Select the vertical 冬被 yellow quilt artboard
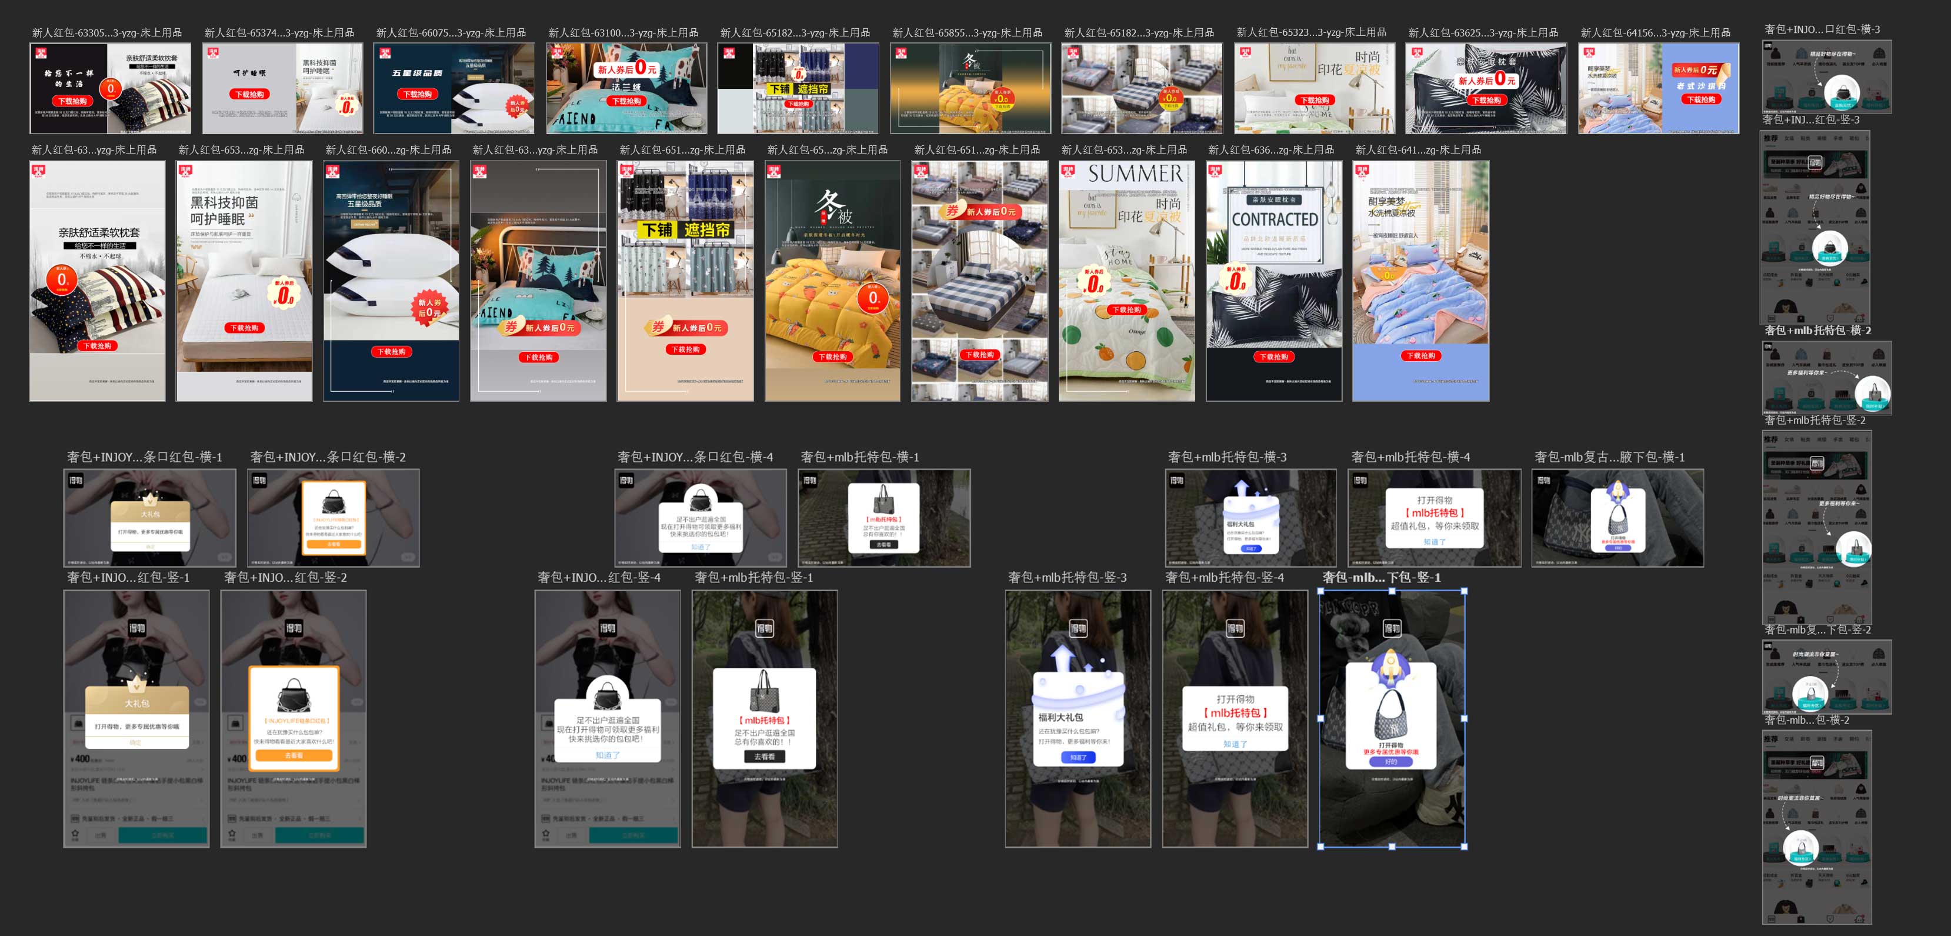This screenshot has width=1951, height=936. click(832, 280)
